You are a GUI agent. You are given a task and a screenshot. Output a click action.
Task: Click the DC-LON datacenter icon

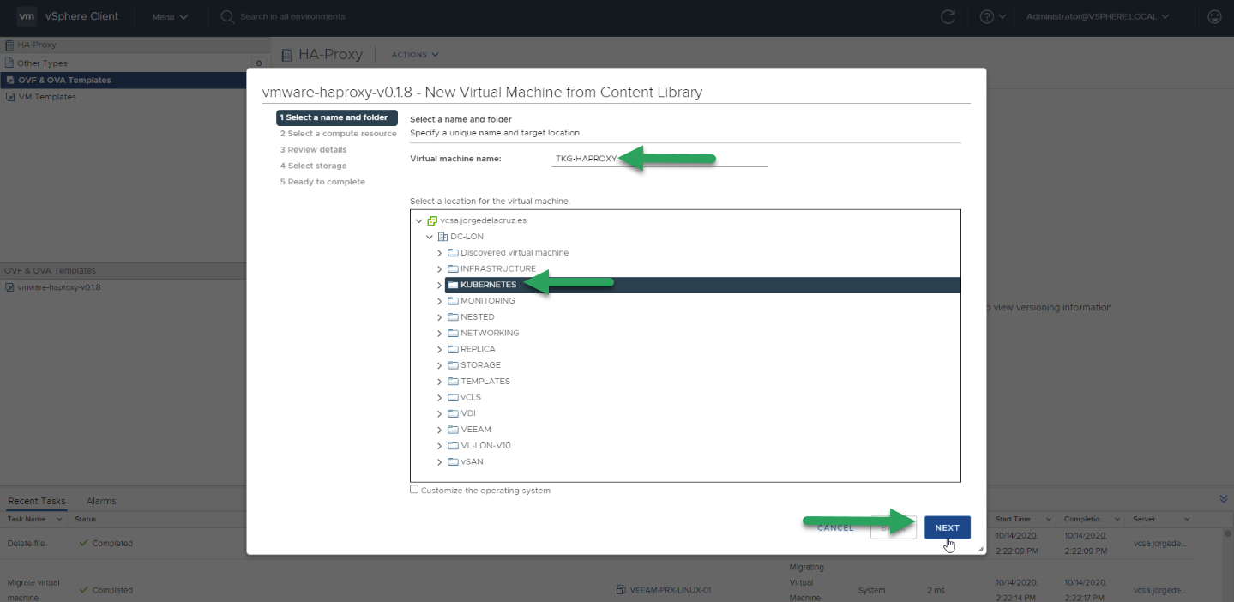pyautogui.click(x=442, y=237)
